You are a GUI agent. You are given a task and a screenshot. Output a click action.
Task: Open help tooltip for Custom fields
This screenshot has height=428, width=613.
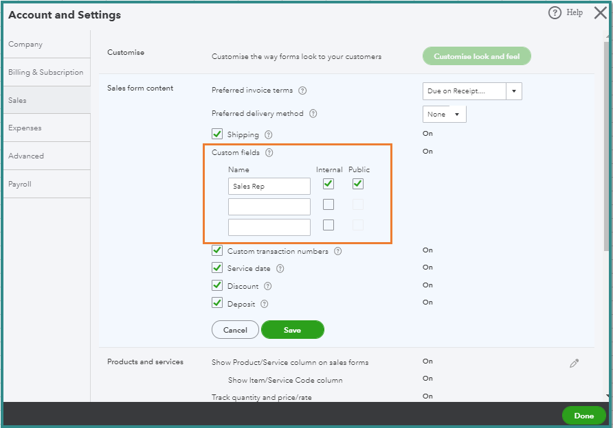pyautogui.click(x=269, y=153)
